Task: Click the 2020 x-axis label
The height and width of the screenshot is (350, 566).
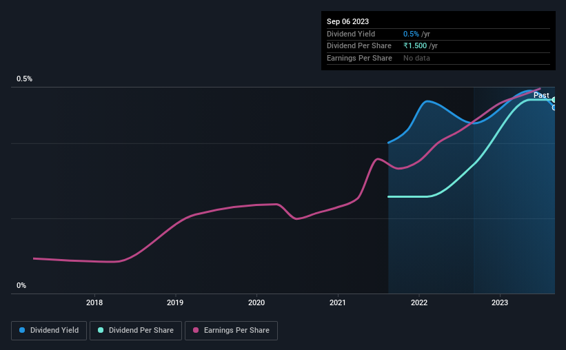Action: point(256,302)
